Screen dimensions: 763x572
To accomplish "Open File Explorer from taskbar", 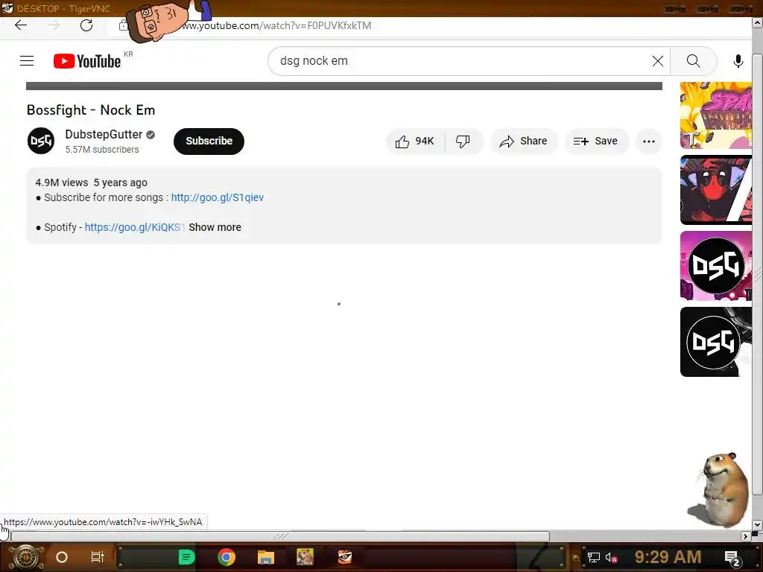I will coord(266,557).
